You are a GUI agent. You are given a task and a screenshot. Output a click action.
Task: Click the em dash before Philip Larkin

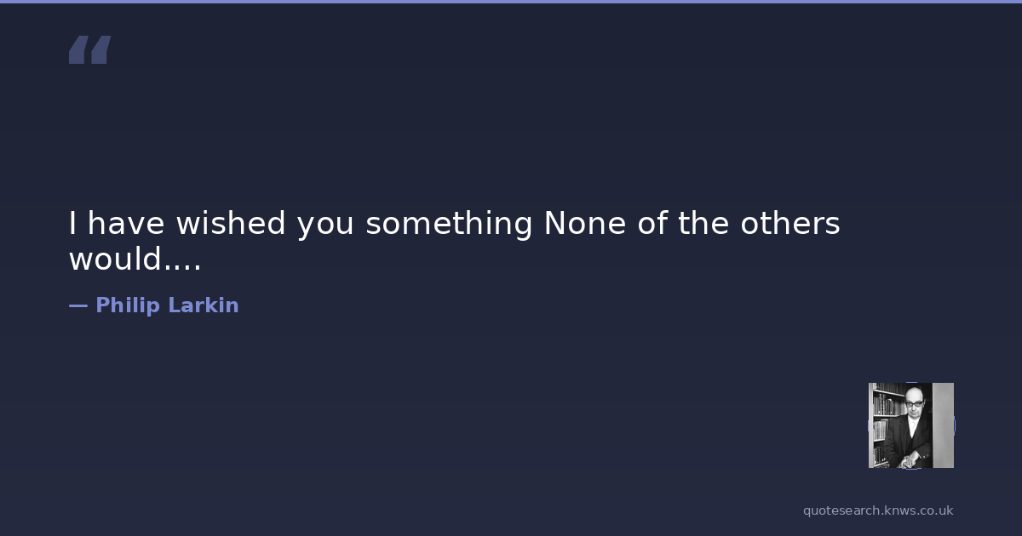point(78,305)
